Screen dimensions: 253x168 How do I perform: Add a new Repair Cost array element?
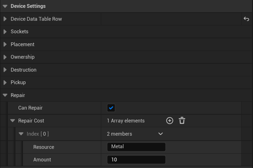click(x=170, y=121)
